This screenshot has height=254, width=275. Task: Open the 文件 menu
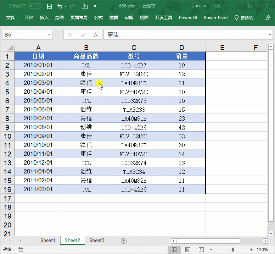point(11,18)
